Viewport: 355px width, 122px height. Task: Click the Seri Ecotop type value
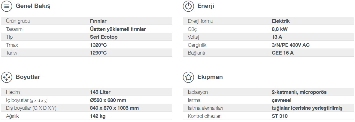coord(104,37)
